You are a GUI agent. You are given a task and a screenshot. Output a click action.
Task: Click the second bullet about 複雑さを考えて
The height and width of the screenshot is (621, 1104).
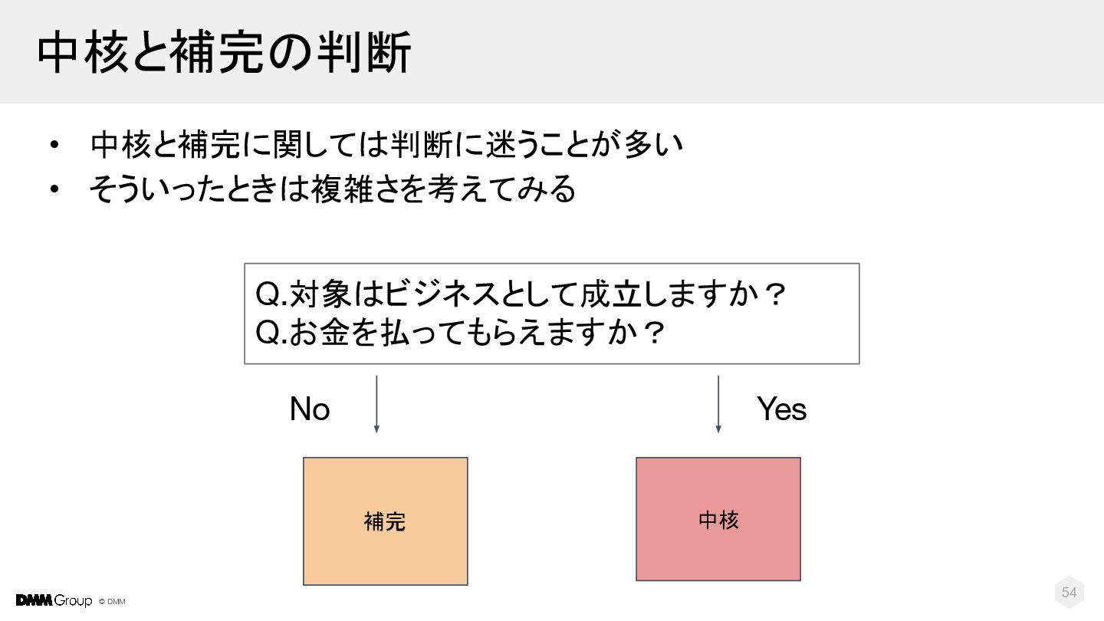click(332, 189)
